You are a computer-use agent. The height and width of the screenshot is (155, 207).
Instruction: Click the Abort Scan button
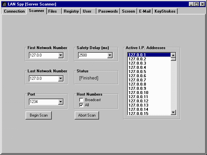click(87, 115)
